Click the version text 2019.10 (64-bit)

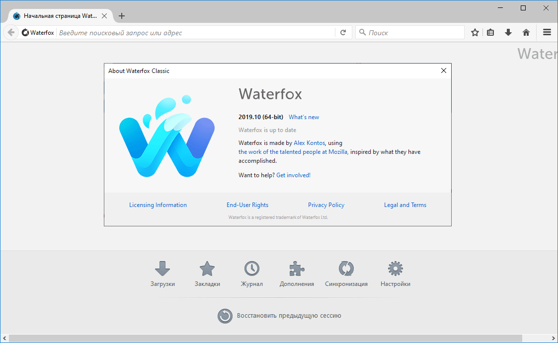[x=261, y=117]
